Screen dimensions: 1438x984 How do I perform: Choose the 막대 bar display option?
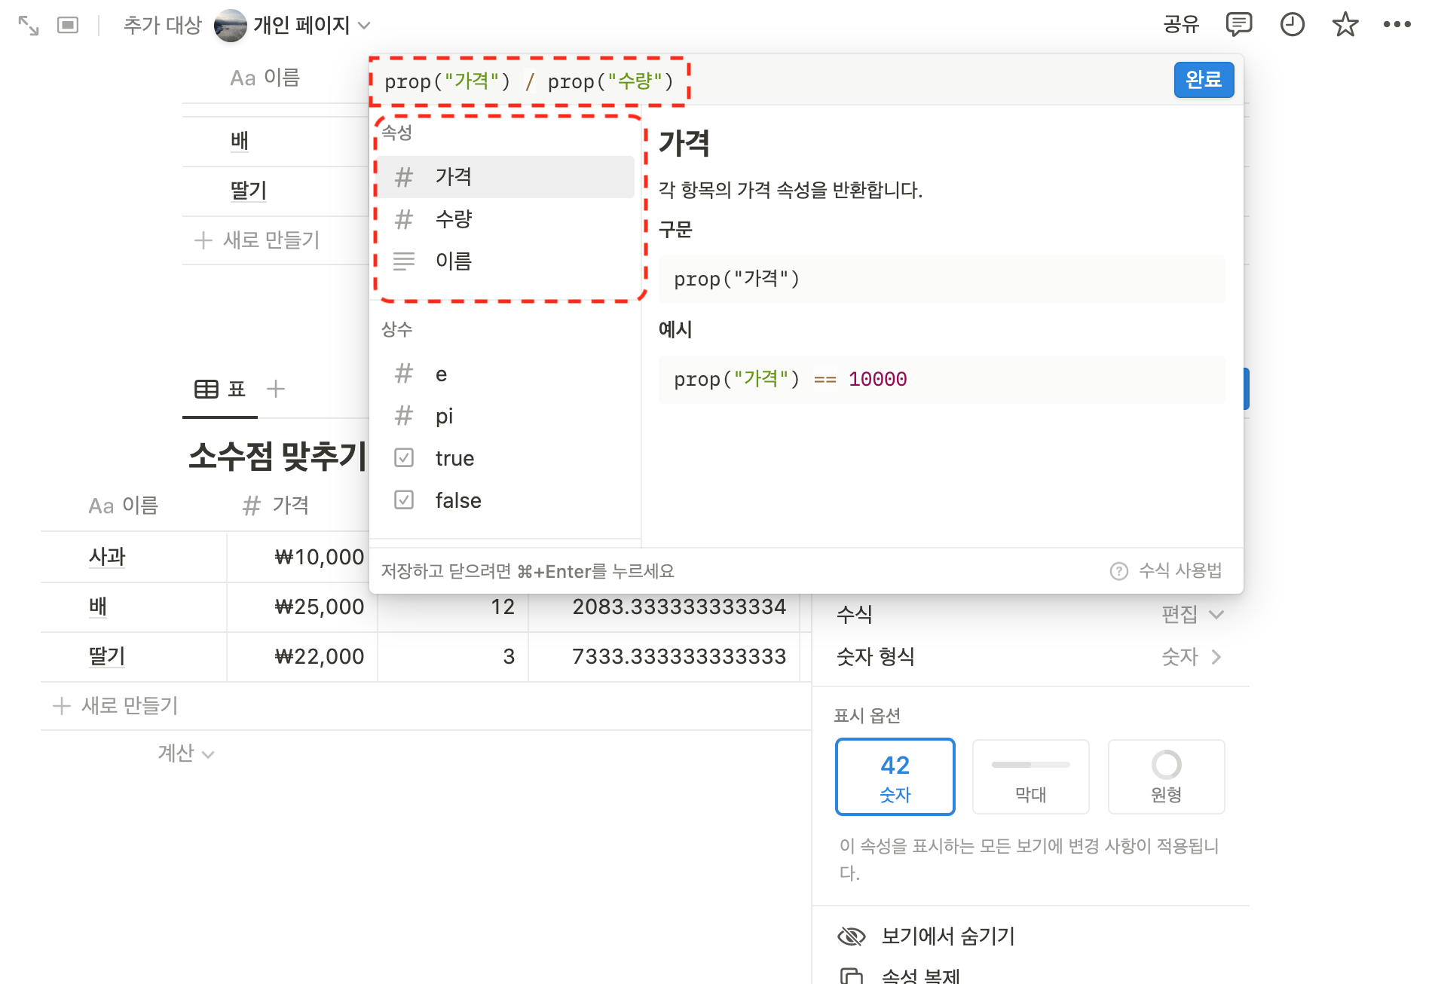coord(1030,777)
